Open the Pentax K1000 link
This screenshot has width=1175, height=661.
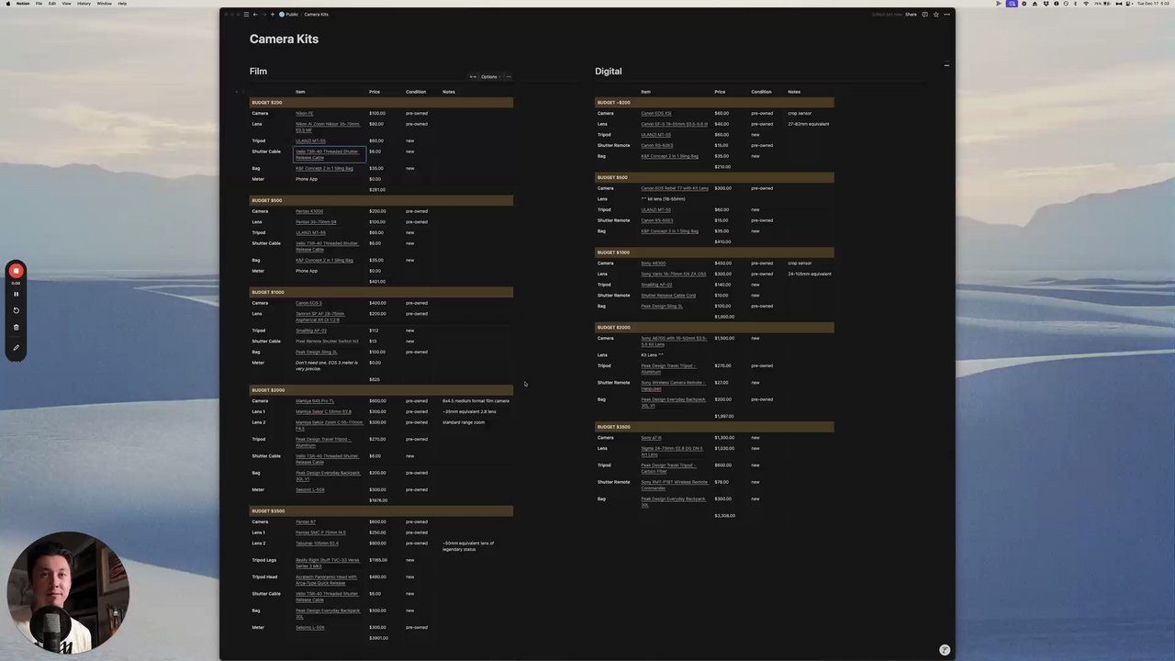click(309, 212)
